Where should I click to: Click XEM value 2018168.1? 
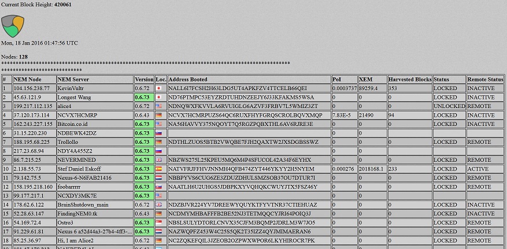pos(371,169)
